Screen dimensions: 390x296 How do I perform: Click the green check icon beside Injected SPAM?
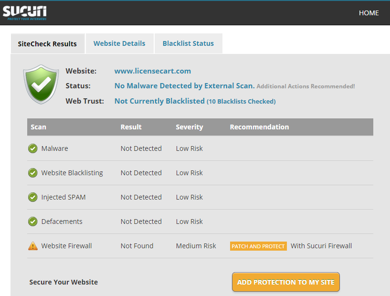point(32,197)
